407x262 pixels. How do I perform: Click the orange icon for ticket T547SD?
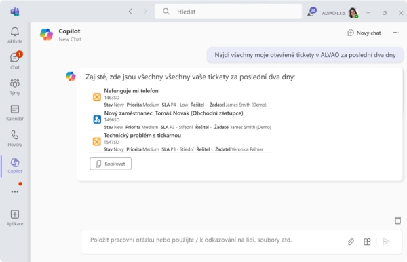point(96,141)
